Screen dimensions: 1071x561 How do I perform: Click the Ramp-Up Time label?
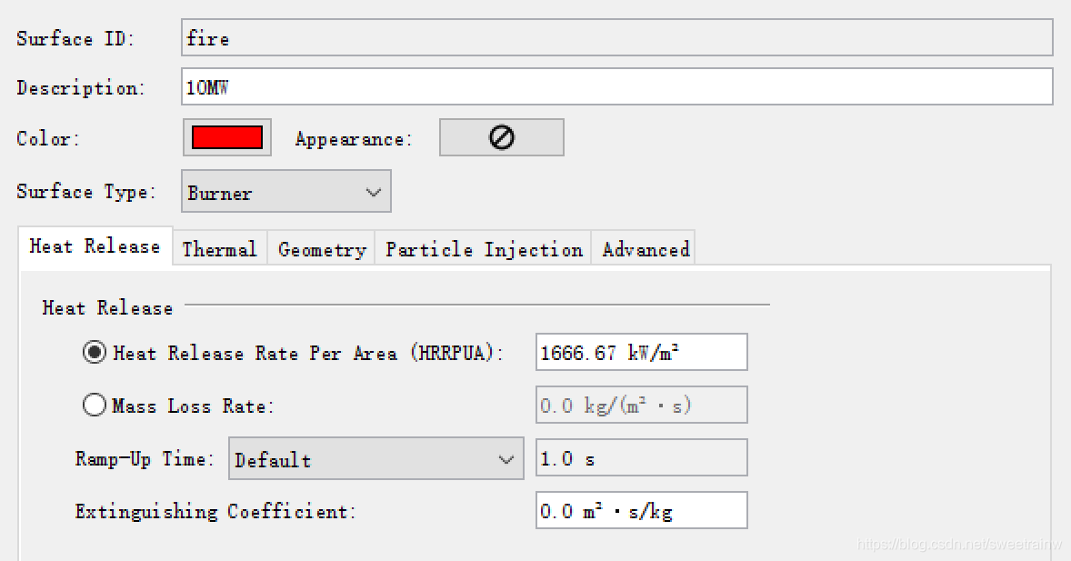tap(145, 458)
